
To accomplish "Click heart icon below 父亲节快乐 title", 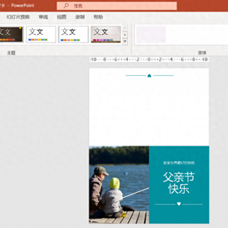I will [x=179, y=204].
